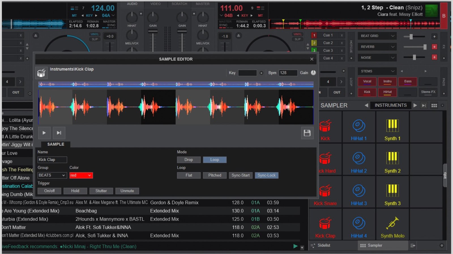Trigger the HiHat 3 sampler pad

coord(359,192)
